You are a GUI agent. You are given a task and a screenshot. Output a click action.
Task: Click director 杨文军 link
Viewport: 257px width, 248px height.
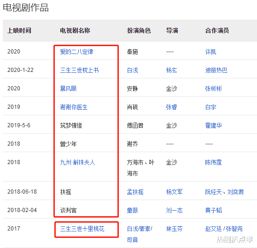click(x=174, y=192)
